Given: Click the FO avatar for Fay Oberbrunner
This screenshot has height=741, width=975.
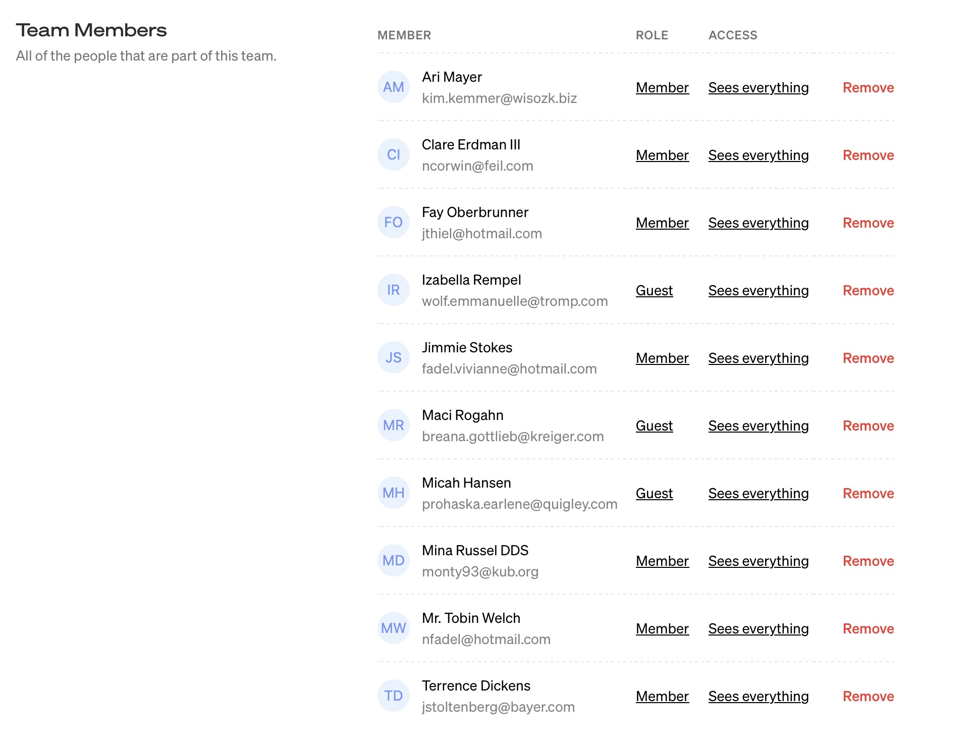Looking at the screenshot, I should (x=393, y=222).
